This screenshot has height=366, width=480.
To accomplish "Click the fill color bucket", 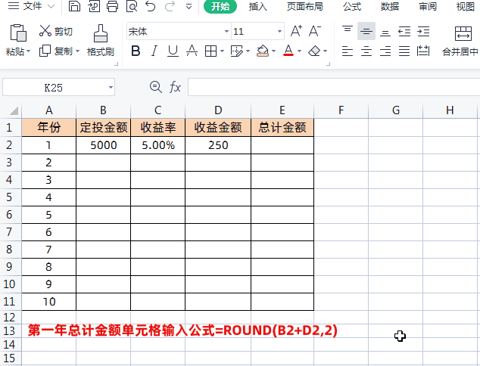I will click(x=263, y=51).
